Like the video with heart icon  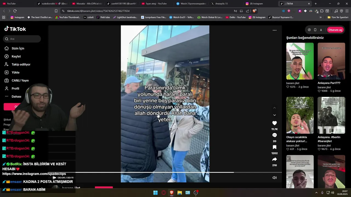coord(274,123)
